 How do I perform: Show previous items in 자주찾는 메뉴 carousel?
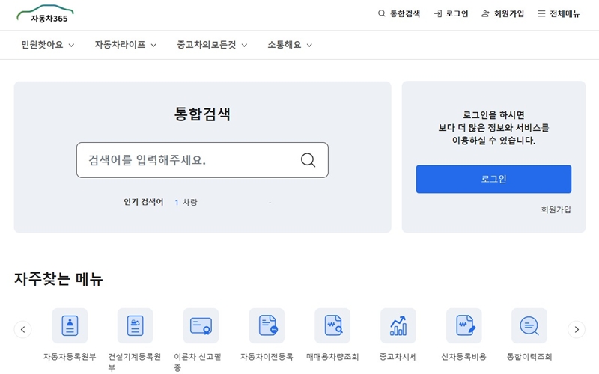[23, 329]
